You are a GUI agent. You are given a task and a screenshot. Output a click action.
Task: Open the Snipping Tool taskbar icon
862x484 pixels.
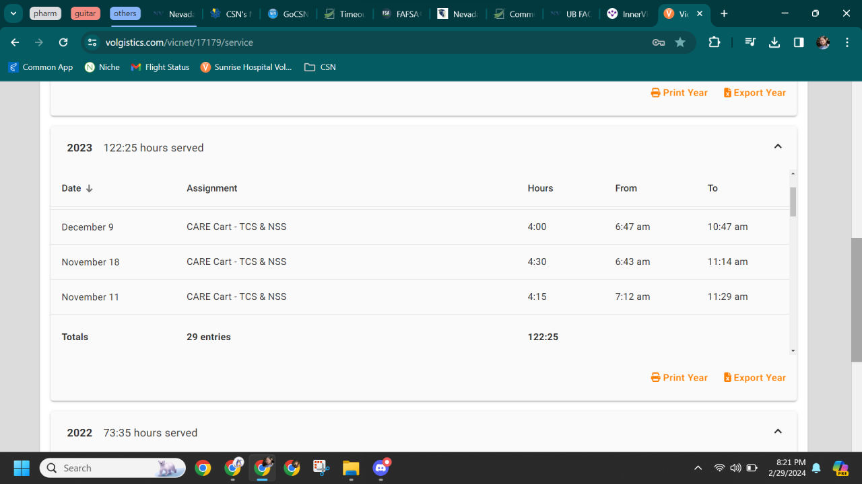click(x=321, y=468)
